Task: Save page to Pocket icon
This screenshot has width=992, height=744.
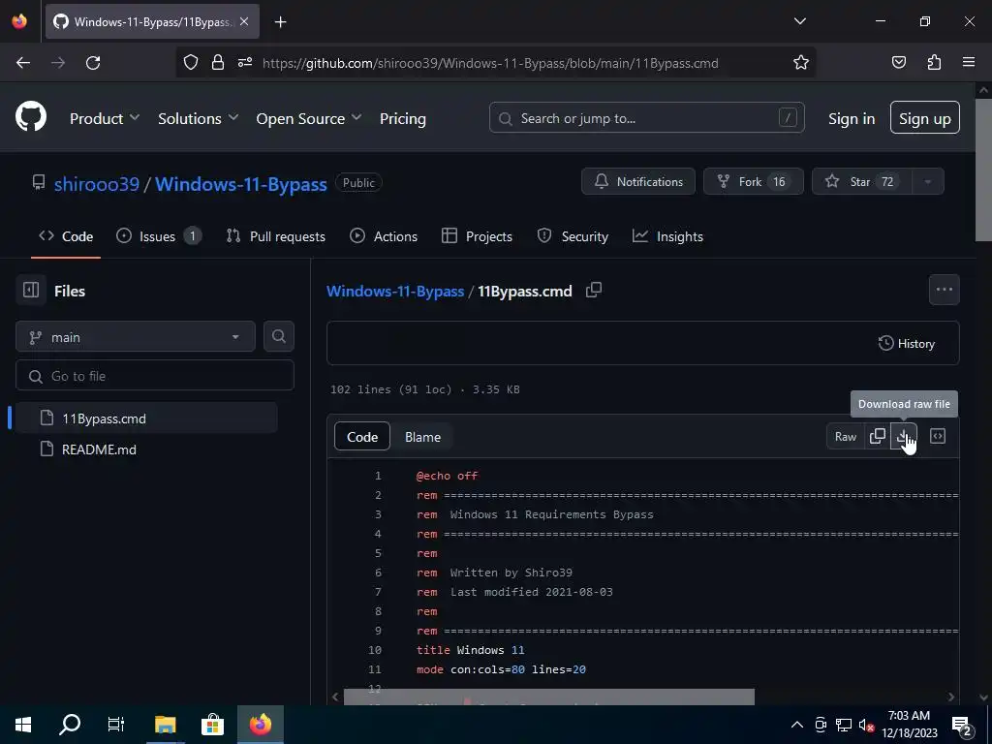Action: (898, 63)
